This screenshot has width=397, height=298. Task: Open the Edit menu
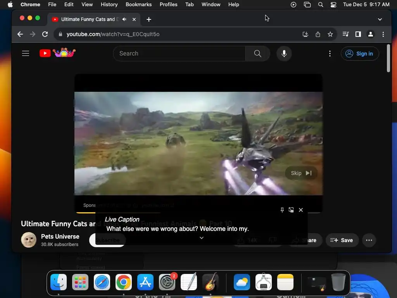69,4
